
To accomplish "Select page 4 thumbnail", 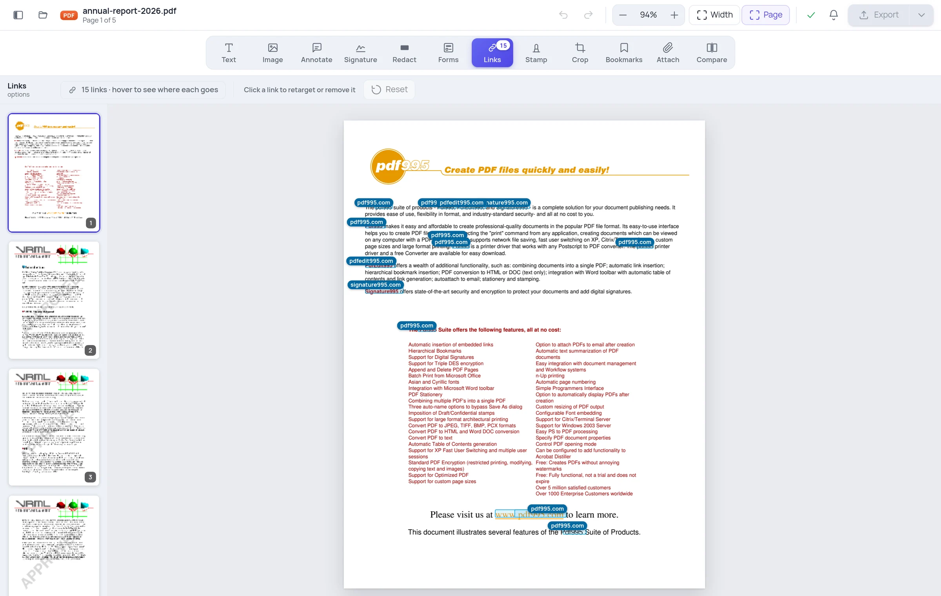I will pyautogui.click(x=54, y=546).
